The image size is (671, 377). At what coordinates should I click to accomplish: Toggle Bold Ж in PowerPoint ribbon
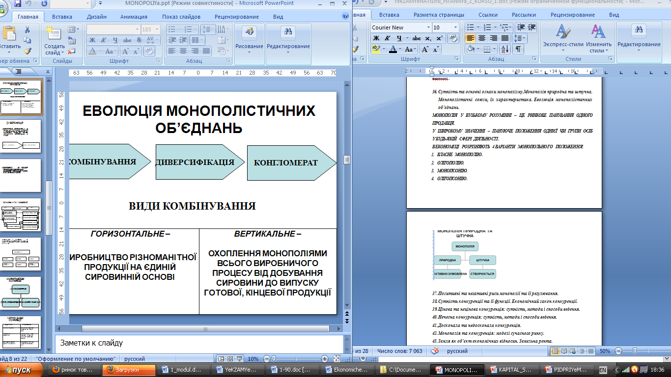coord(92,40)
